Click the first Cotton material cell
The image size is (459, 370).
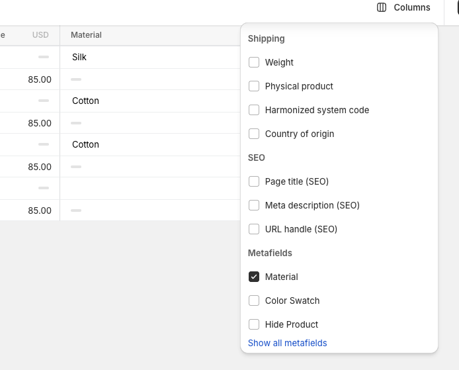(85, 101)
